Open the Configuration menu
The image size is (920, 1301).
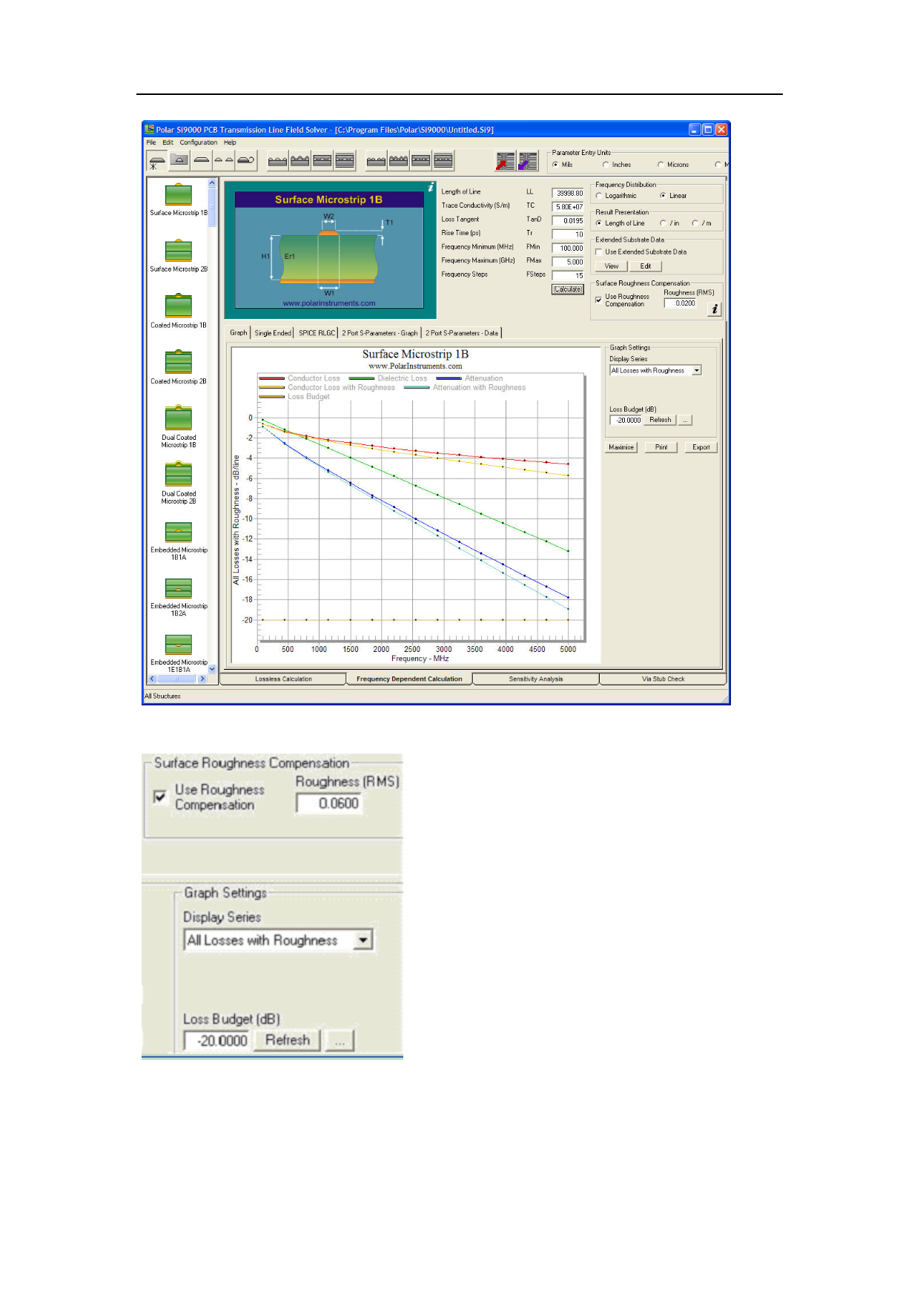pyautogui.click(x=198, y=142)
